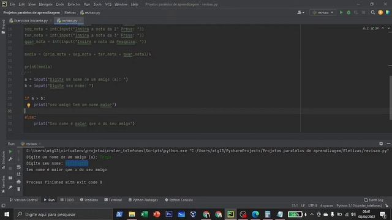This screenshot has width=392, height=220.
Task: Switch to Exercicios iniciante.py editor tab
Action: click(31, 21)
